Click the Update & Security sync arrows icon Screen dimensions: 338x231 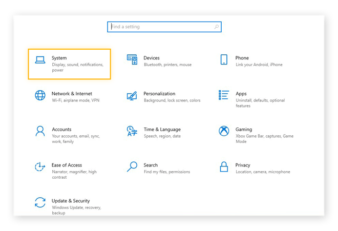pos(40,202)
